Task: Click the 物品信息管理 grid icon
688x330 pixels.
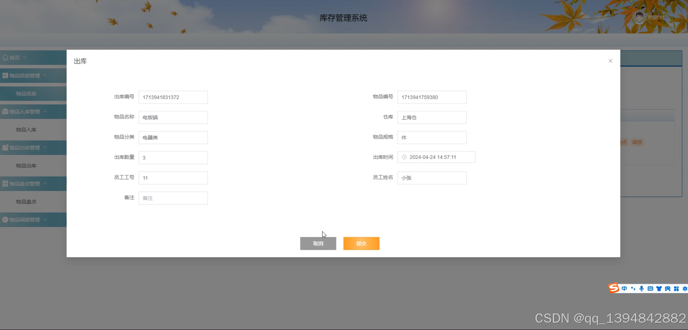Action: (x=5, y=76)
